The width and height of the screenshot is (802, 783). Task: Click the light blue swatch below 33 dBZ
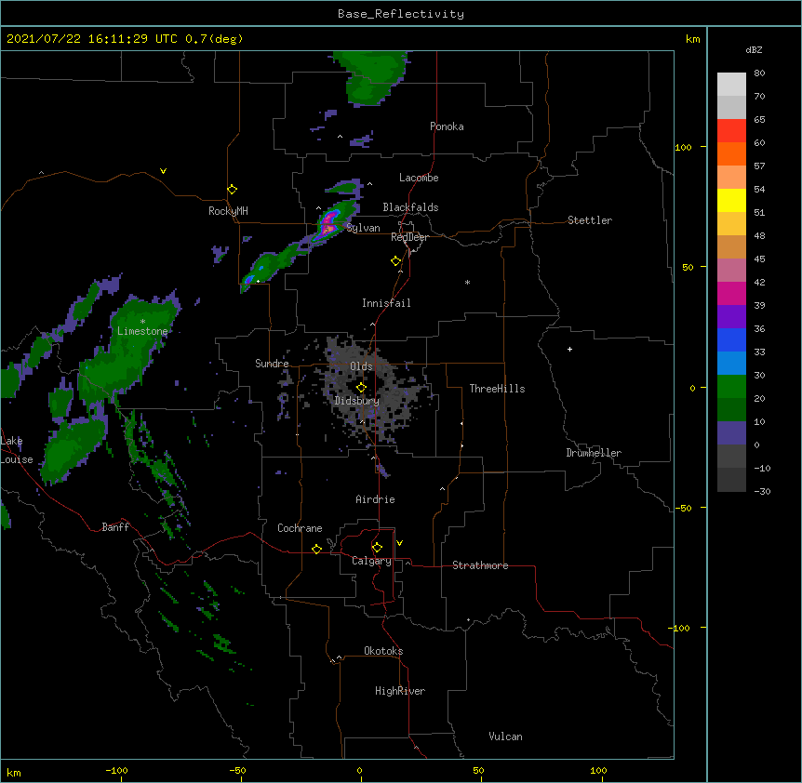pyautogui.click(x=731, y=364)
